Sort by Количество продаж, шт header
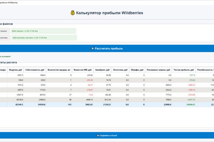The width and height of the screenshot is (214, 142). (59, 70)
